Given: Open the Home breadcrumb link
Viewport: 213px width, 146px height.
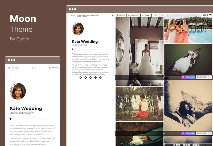Looking at the screenshot, I should pos(79,15).
